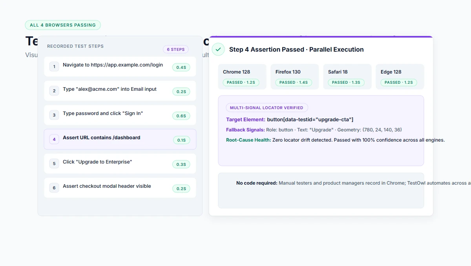This screenshot has width=471, height=266.
Task: Click the button[data-testid="upgrade-cta"] selector text
Action: 310,120
